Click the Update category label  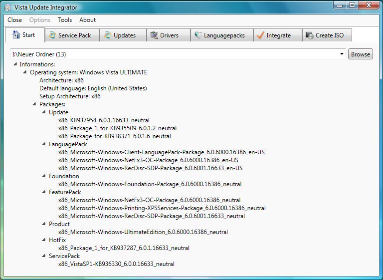tap(58, 112)
